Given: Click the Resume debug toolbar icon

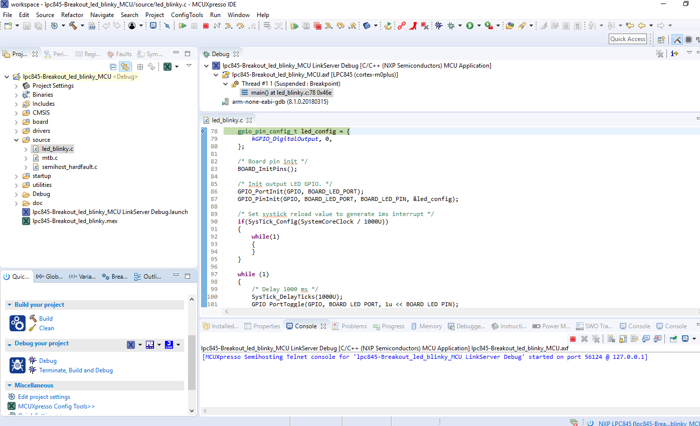Looking at the screenshot, I should (x=183, y=26).
